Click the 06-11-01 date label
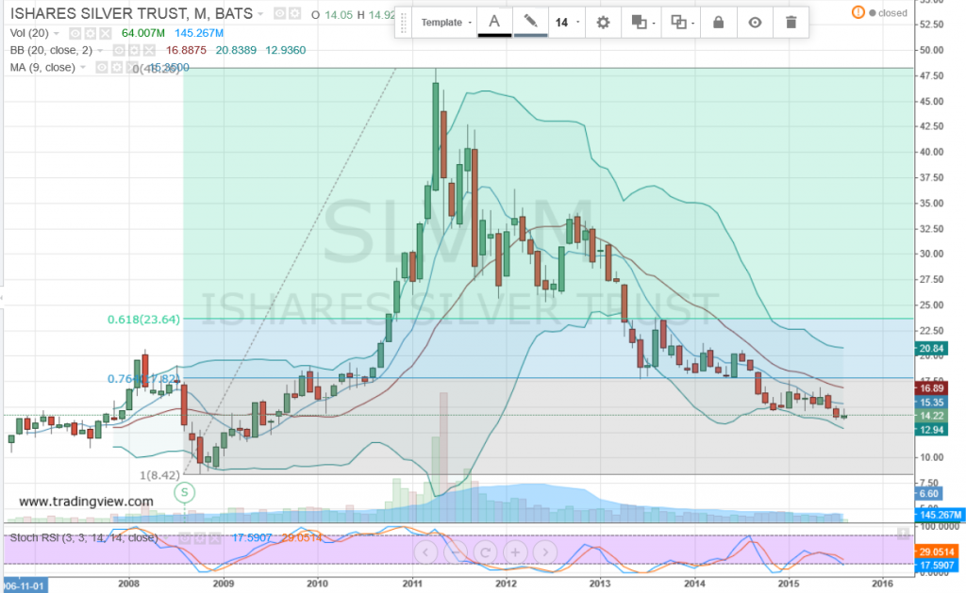966x593 pixels. point(24,585)
